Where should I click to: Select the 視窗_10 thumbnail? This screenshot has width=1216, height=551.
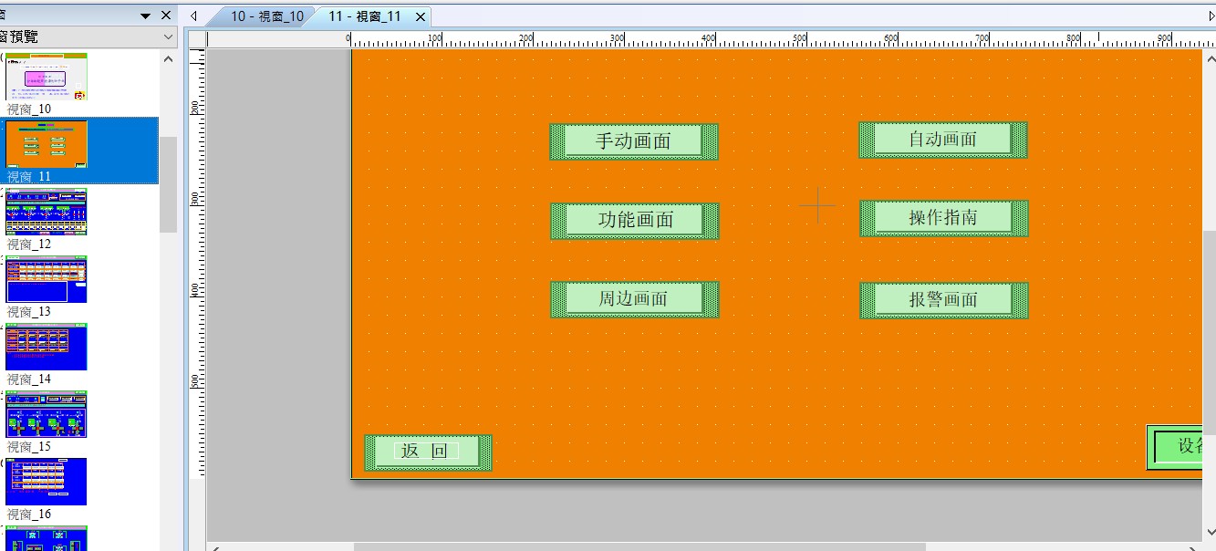click(47, 77)
